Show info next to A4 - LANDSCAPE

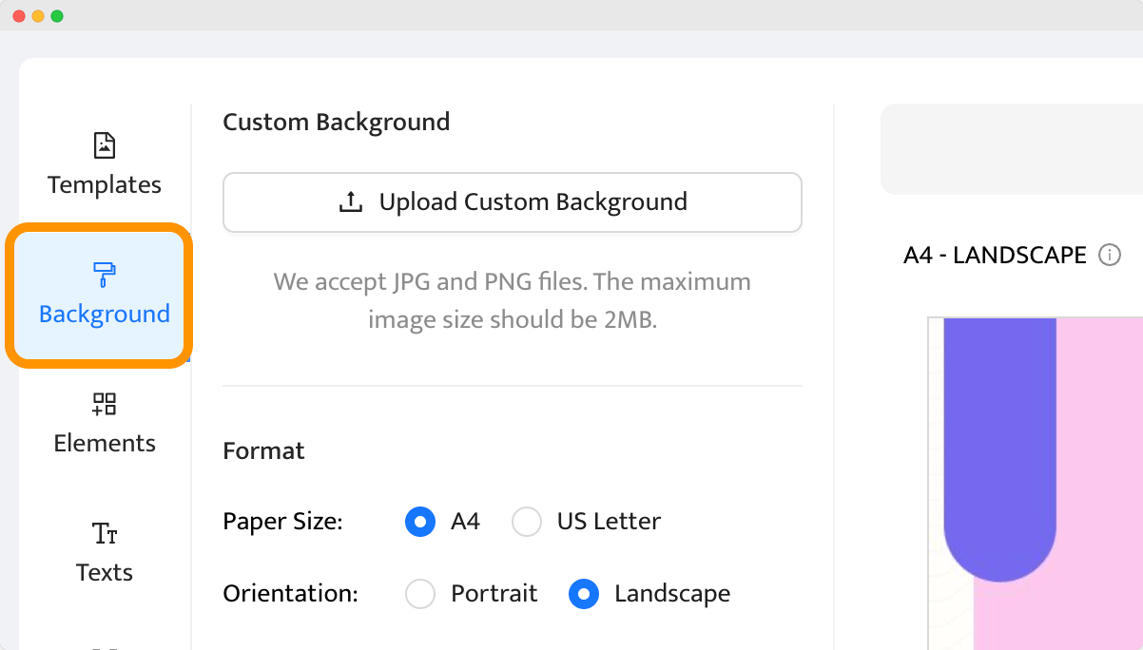pos(1110,256)
